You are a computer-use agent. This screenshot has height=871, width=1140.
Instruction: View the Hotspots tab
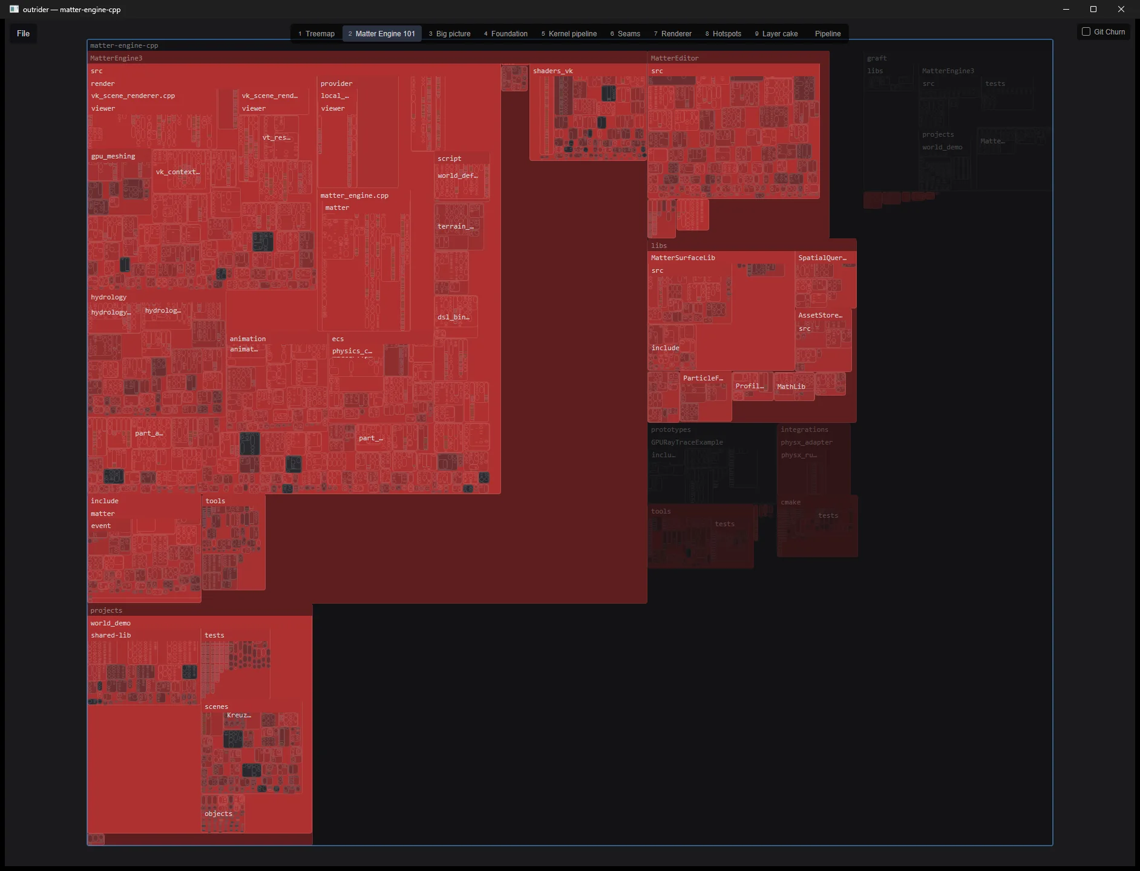pyautogui.click(x=723, y=34)
